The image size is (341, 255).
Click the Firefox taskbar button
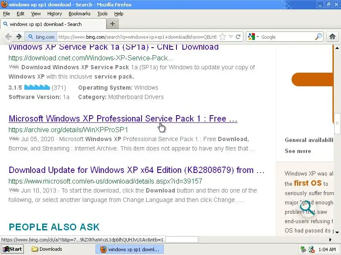click(130, 249)
